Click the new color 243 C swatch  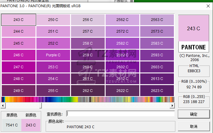31,125
